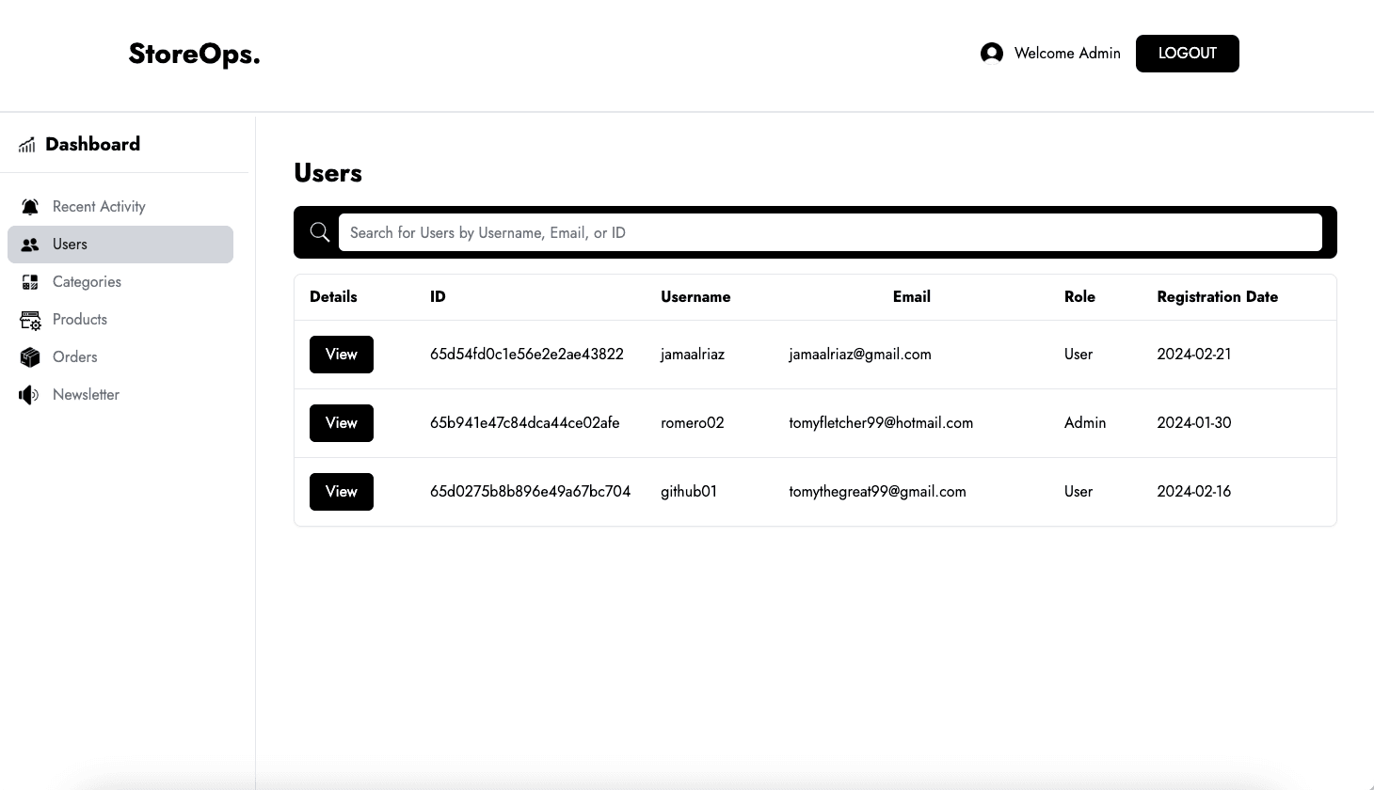Click the Categories grid icon
The image size is (1374, 790).
(x=30, y=282)
